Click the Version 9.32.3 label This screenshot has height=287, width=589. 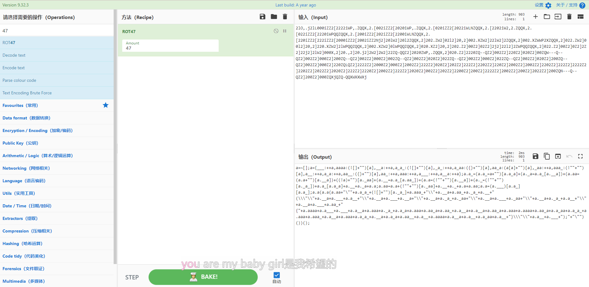pyautogui.click(x=15, y=5)
